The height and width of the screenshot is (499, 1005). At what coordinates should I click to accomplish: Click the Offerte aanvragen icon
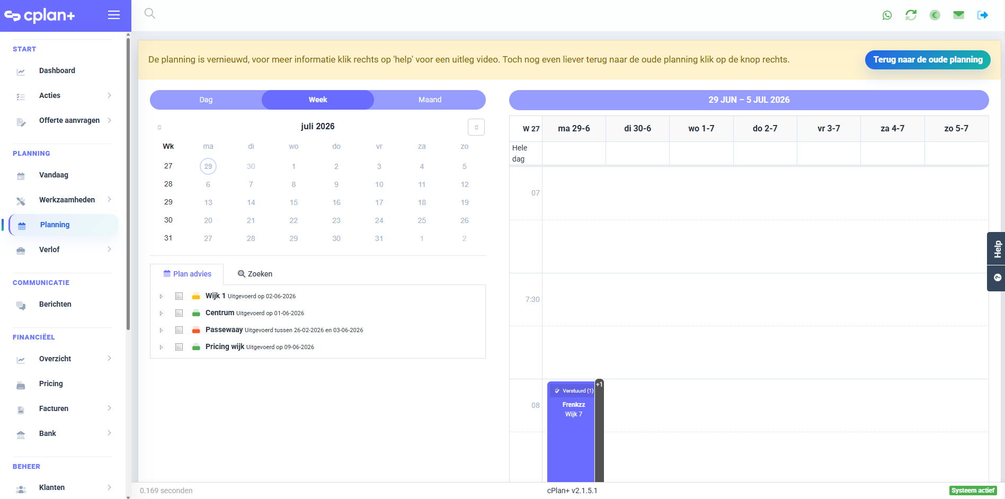(21, 122)
